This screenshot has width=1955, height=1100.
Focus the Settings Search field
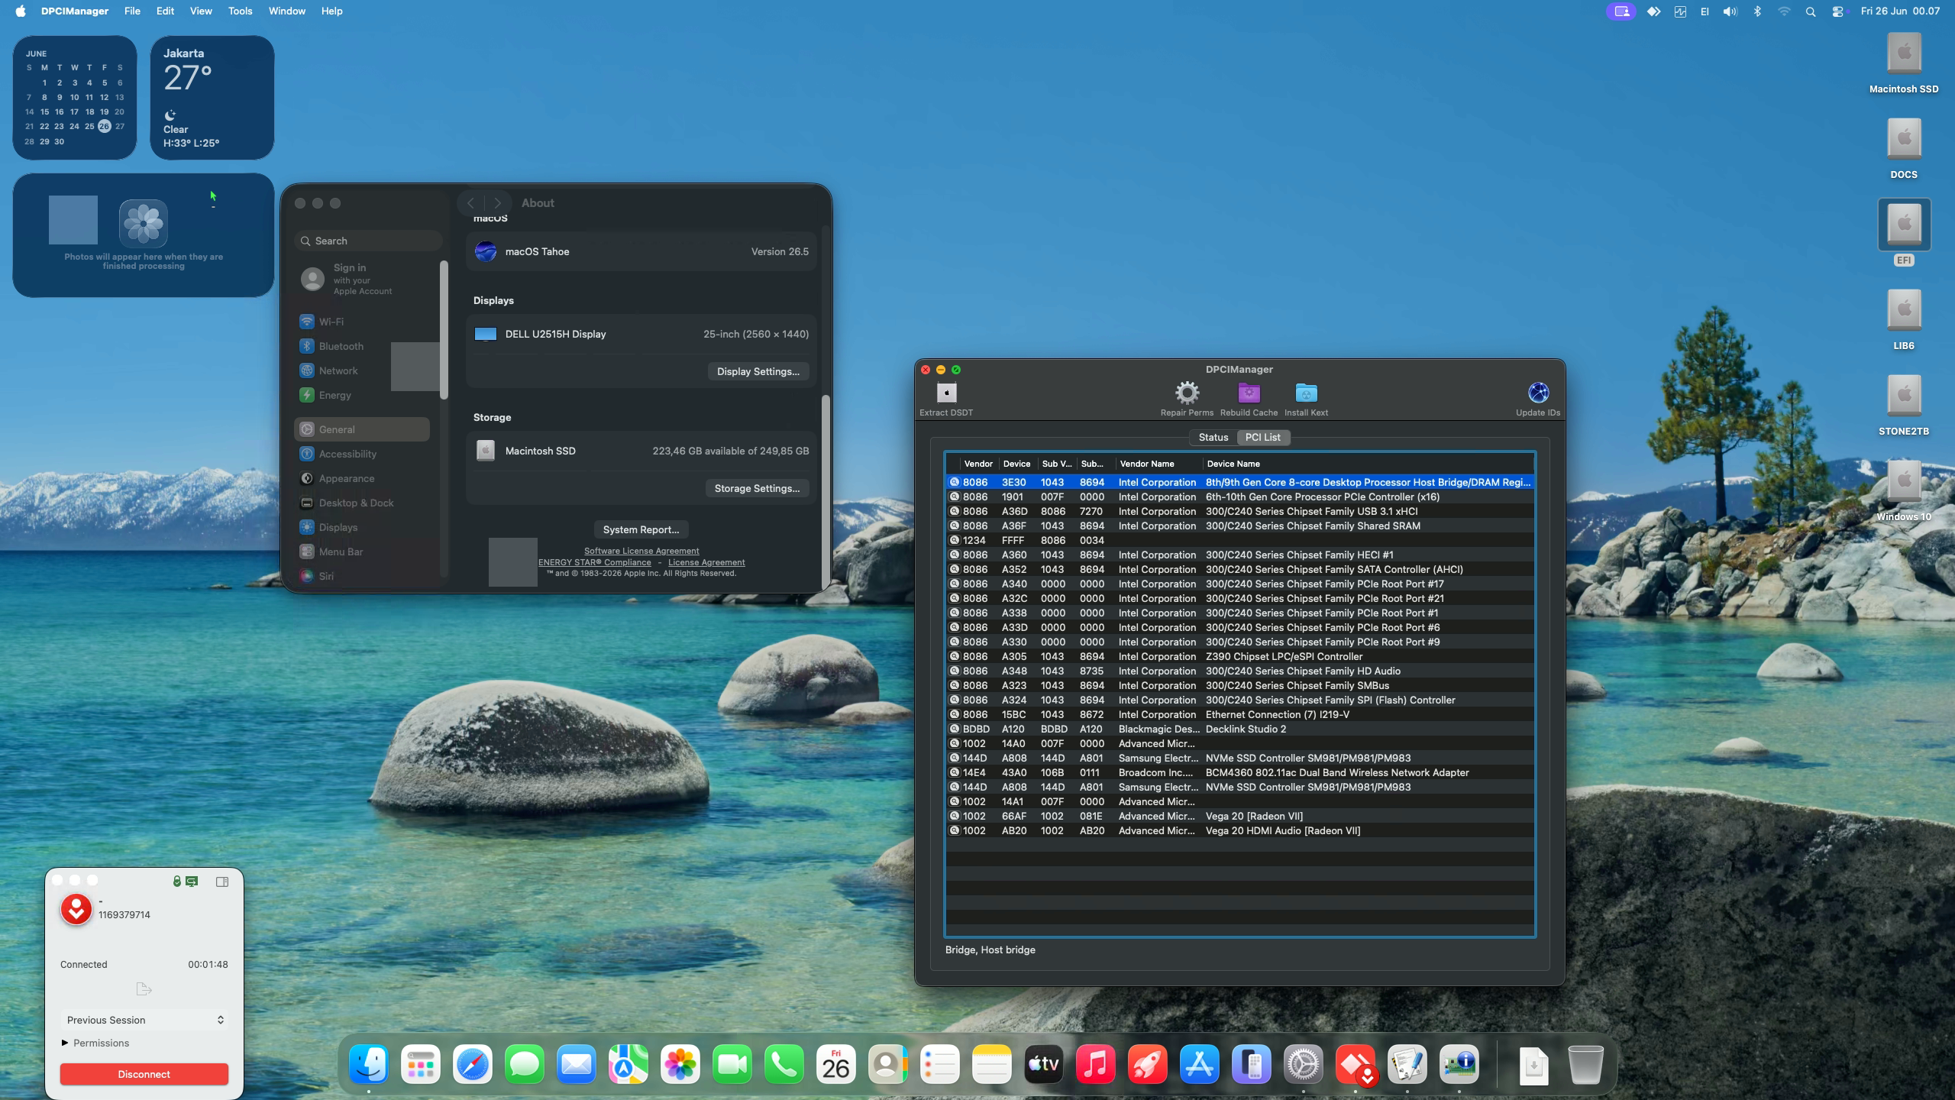point(368,241)
